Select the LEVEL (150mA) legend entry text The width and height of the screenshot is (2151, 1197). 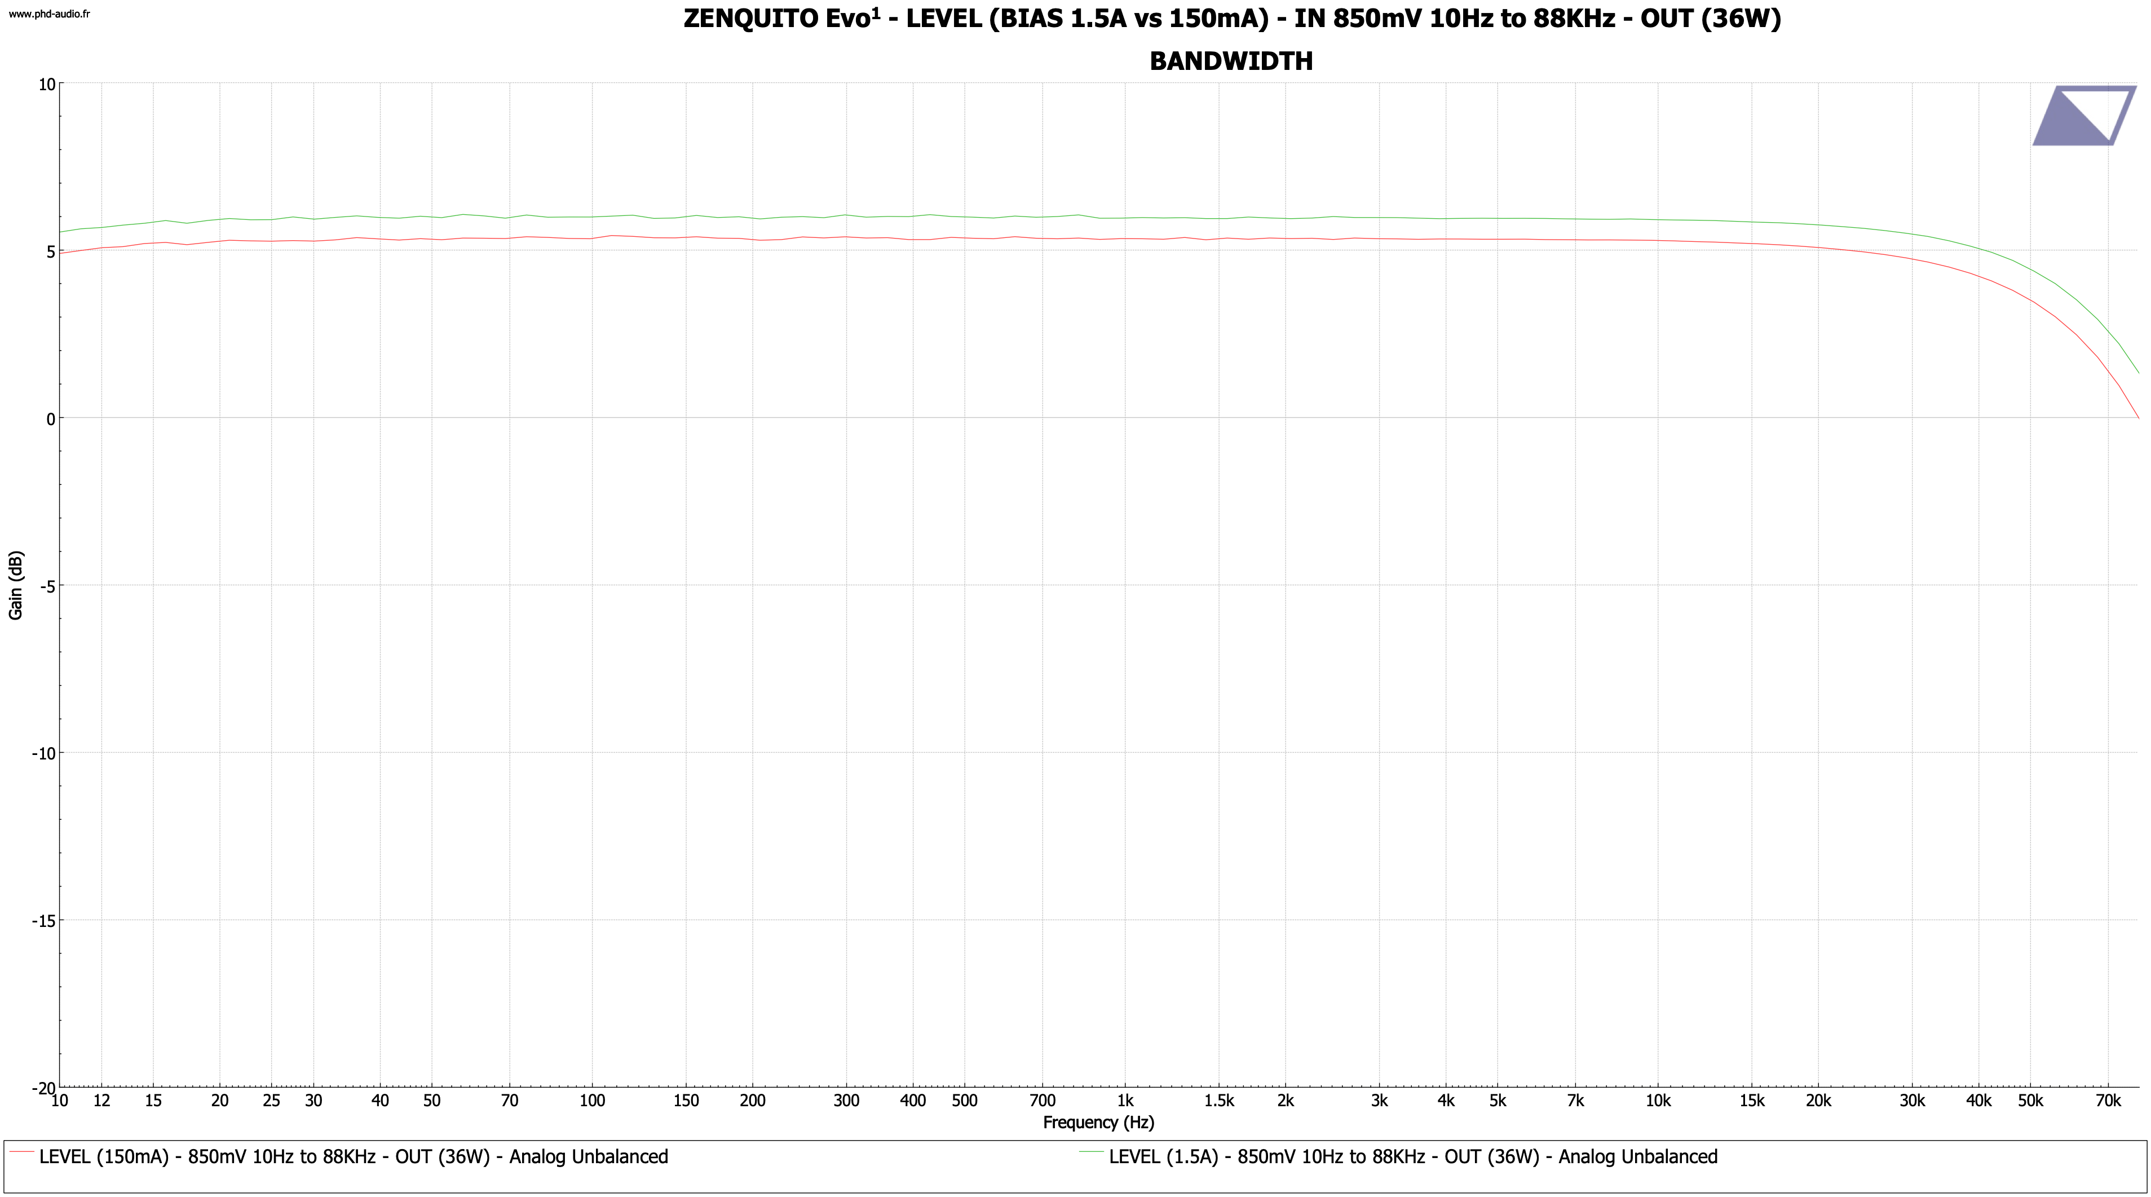pos(353,1157)
